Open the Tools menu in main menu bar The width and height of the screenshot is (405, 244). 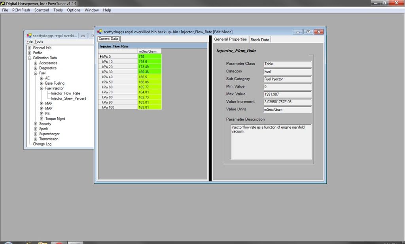58,10
